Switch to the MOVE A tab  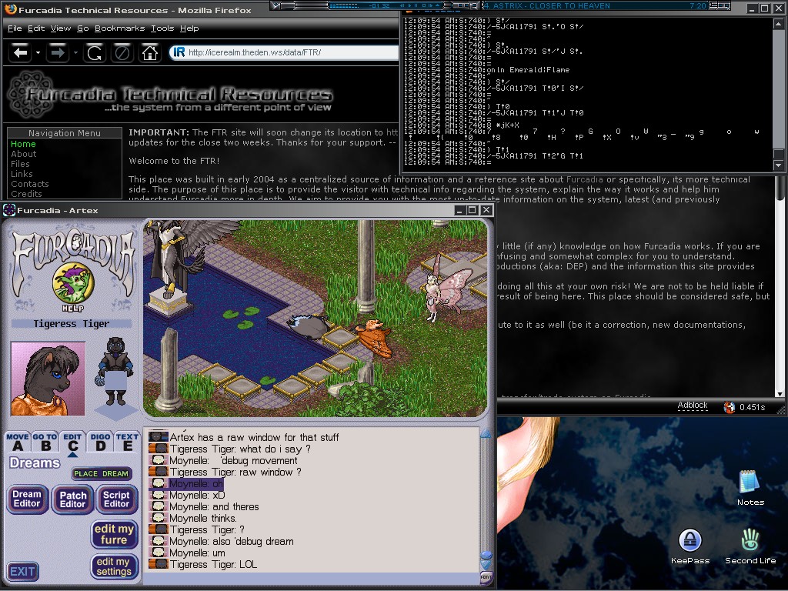(x=18, y=442)
